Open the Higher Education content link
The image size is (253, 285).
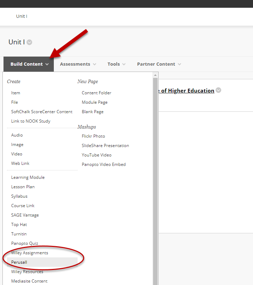click(x=187, y=90)
